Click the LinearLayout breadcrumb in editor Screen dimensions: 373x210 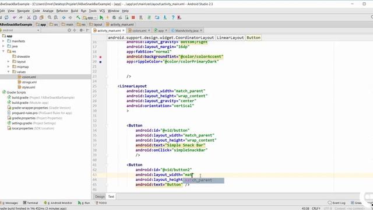(230, 37)
